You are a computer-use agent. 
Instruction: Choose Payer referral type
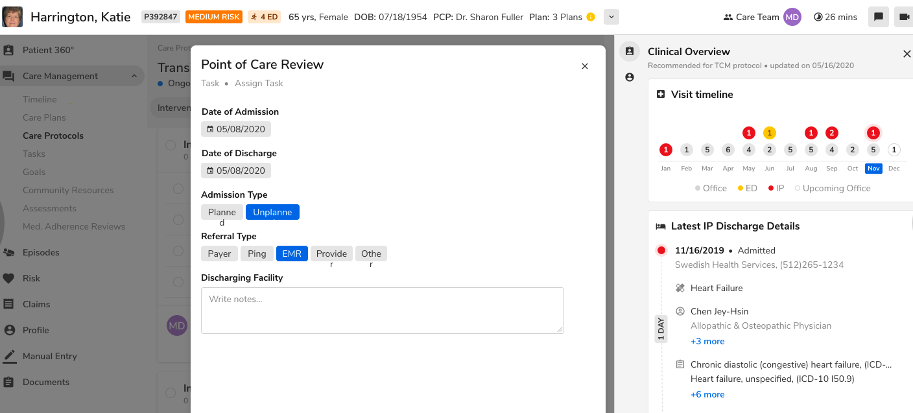pyautogui.click(x=219, y=254)
